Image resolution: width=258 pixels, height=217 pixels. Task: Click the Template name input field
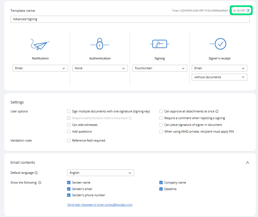point(130,19)
